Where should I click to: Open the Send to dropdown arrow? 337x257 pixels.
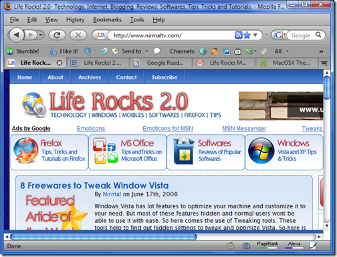(x=146, y=51)
